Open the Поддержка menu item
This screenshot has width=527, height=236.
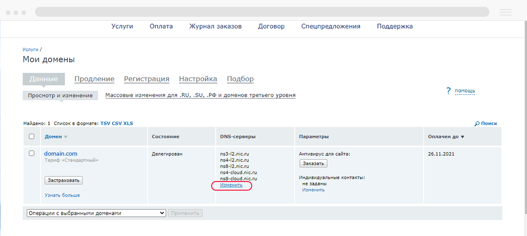[x=395, y=26]
